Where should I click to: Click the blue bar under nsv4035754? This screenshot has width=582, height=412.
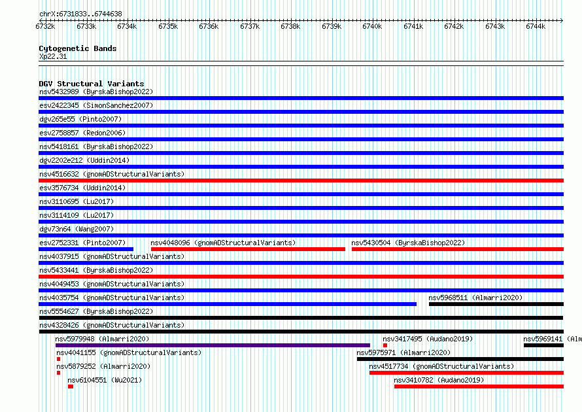(228, 304)
